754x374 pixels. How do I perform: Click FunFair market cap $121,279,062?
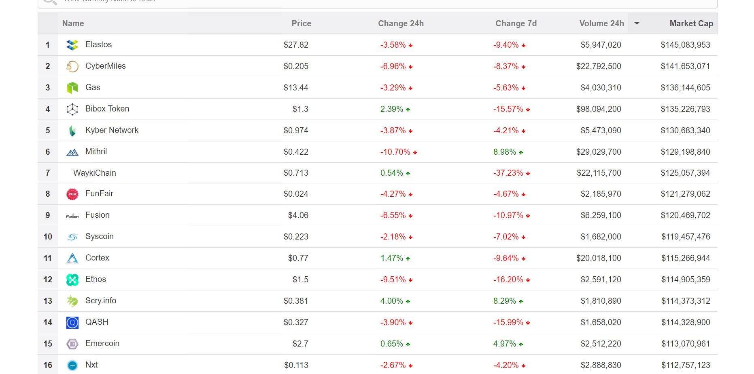pyautogui.click(x=685, y=194)
